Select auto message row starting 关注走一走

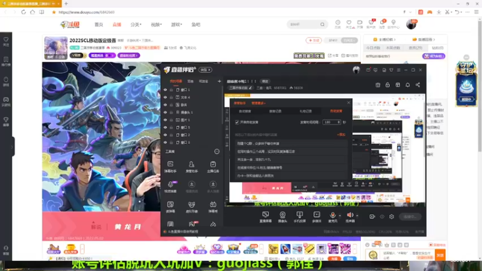pos(292,160)
